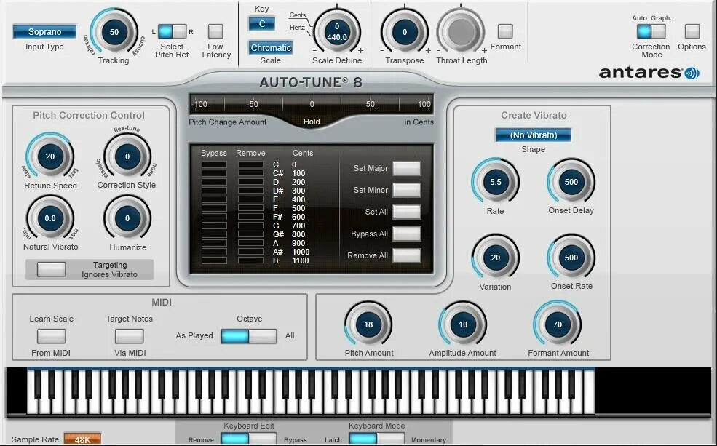Click the Cents label by Scale Detune
Image resolution: width=717 pixels, height=446 pixels.
[297, 15]
